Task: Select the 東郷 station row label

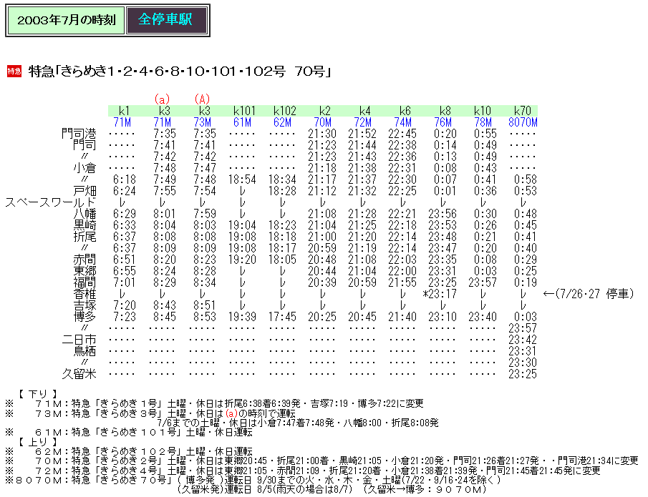Action: click(x=84, y=271)
